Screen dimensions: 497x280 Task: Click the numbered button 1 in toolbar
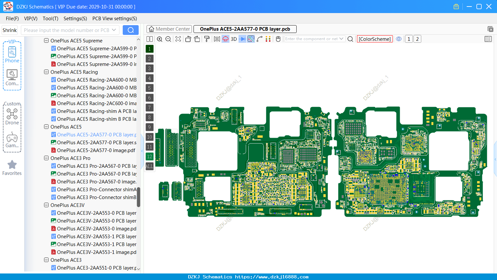click(x=409, y=39)
